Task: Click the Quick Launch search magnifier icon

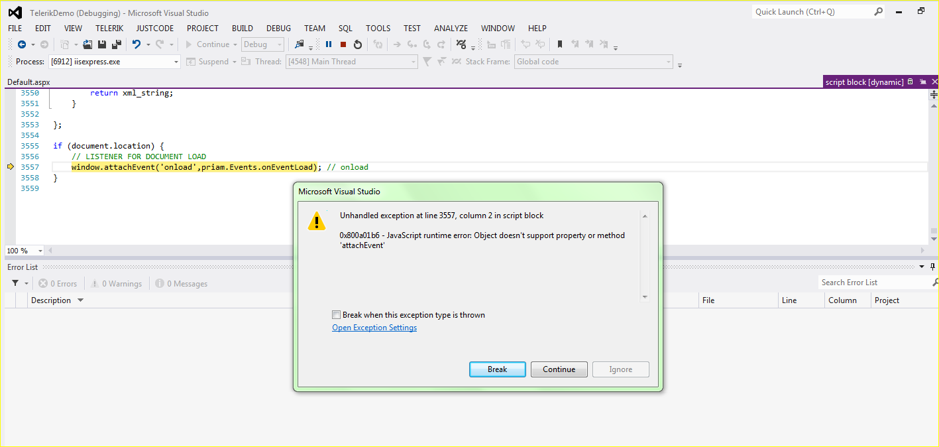Action: (878, 12)
